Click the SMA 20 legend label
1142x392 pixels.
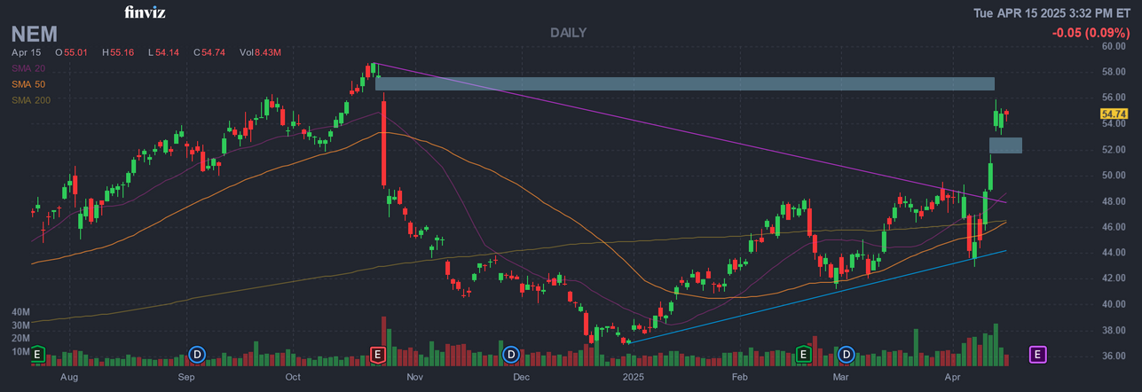pos(28,68)
